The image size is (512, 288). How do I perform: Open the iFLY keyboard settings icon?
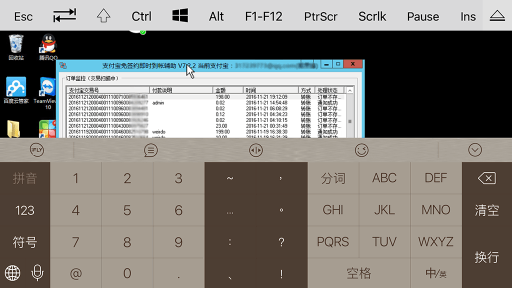click(36, 150)
